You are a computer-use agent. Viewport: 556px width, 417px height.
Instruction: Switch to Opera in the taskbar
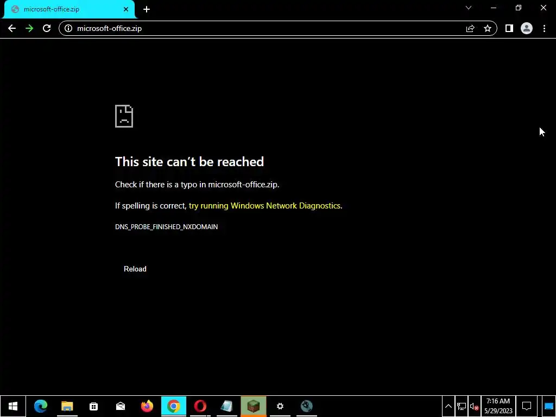(x=200, y=406)
